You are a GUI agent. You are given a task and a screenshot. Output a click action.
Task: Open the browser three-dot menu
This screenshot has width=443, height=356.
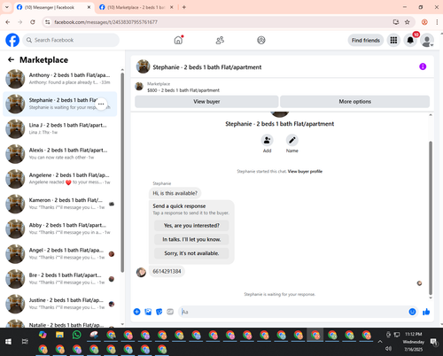437,22
